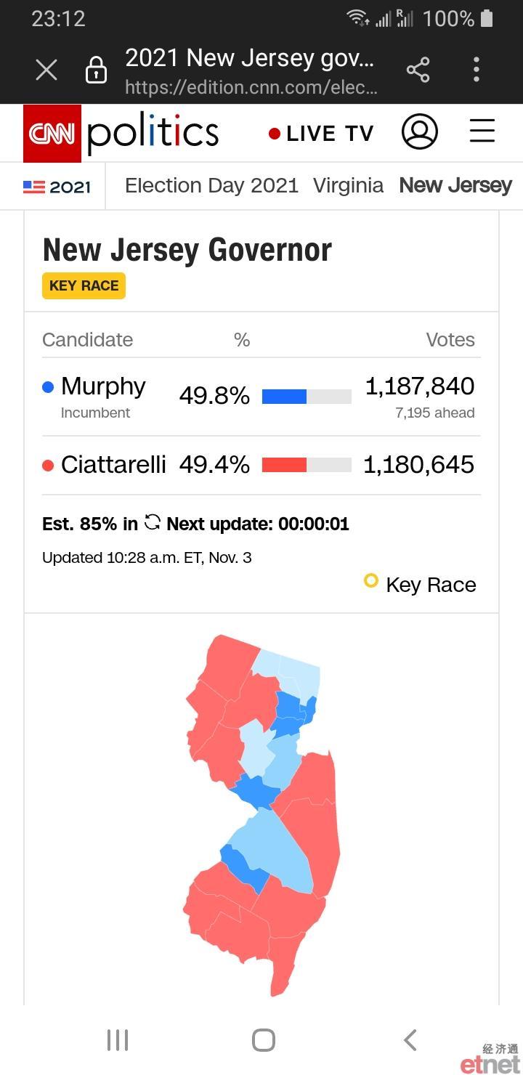Tap the KEY RACE yellow badge
This screenshot has width=523, height=1075.
(x=84, y=285)
